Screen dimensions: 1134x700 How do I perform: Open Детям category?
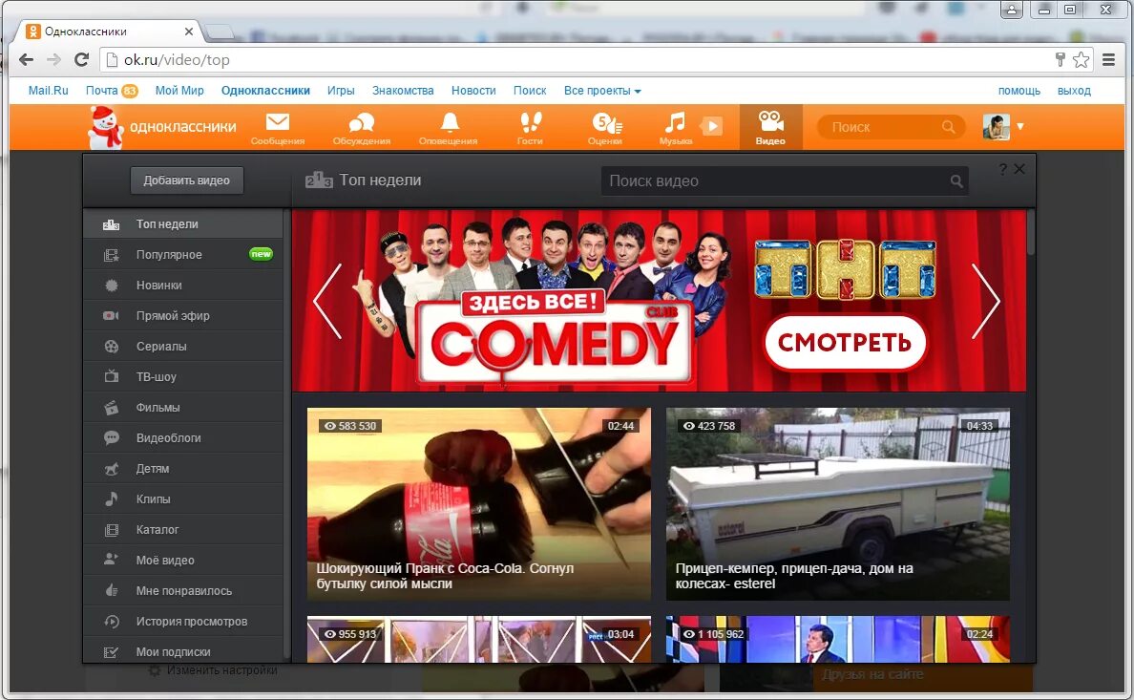(x=183, y=468)
